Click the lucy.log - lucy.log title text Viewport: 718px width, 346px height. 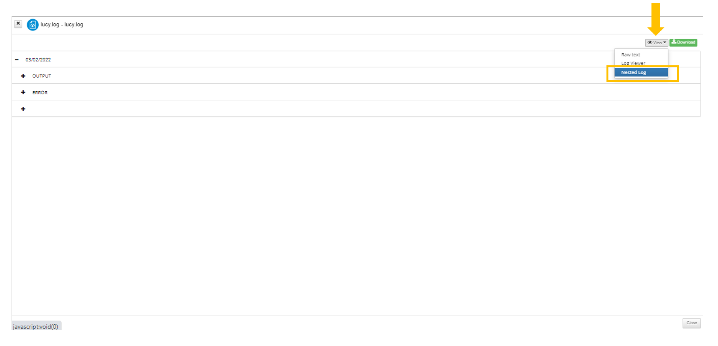tap(62, 24)
